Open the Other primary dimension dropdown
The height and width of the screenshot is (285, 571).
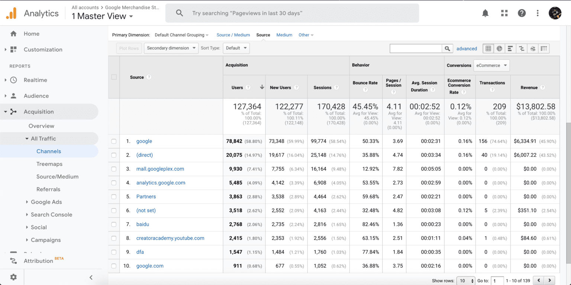point(306,35)
